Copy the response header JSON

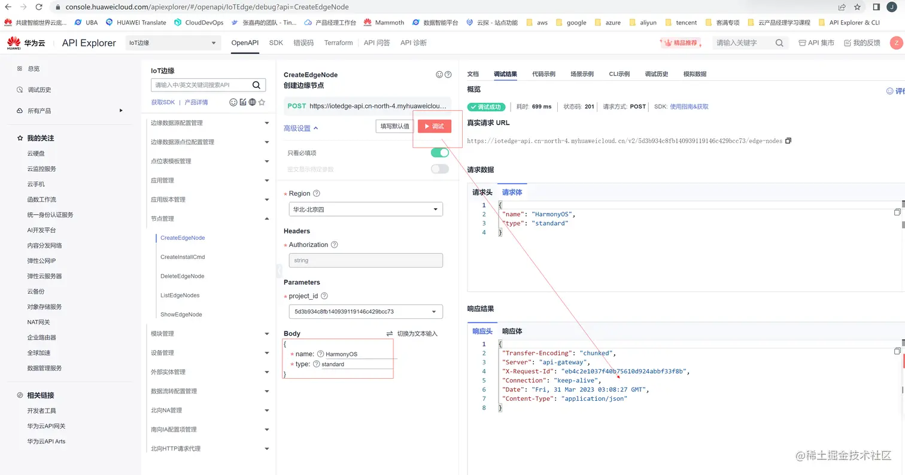point(897,351)
